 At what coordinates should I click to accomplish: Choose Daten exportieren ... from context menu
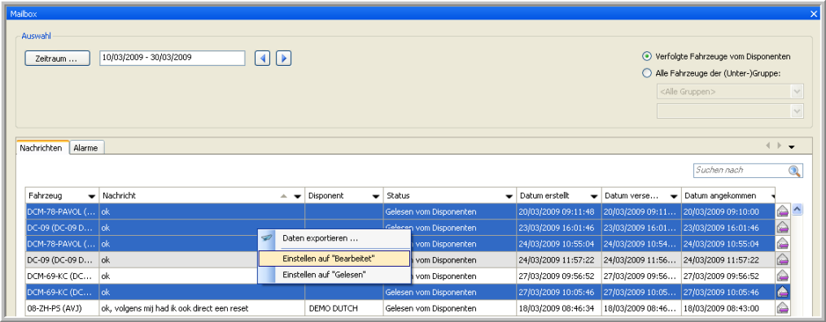click(x=334, y=238)
